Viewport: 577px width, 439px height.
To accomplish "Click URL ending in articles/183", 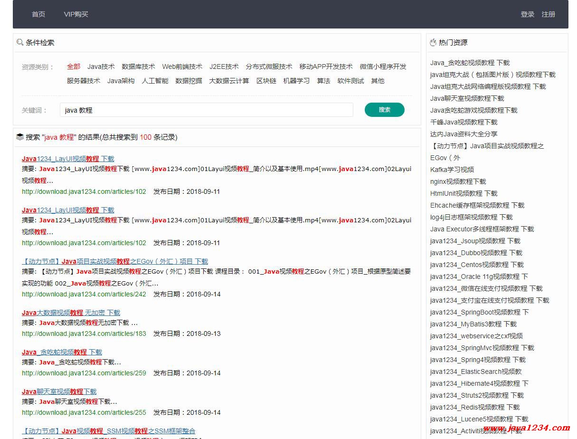I will pos(84,334).
